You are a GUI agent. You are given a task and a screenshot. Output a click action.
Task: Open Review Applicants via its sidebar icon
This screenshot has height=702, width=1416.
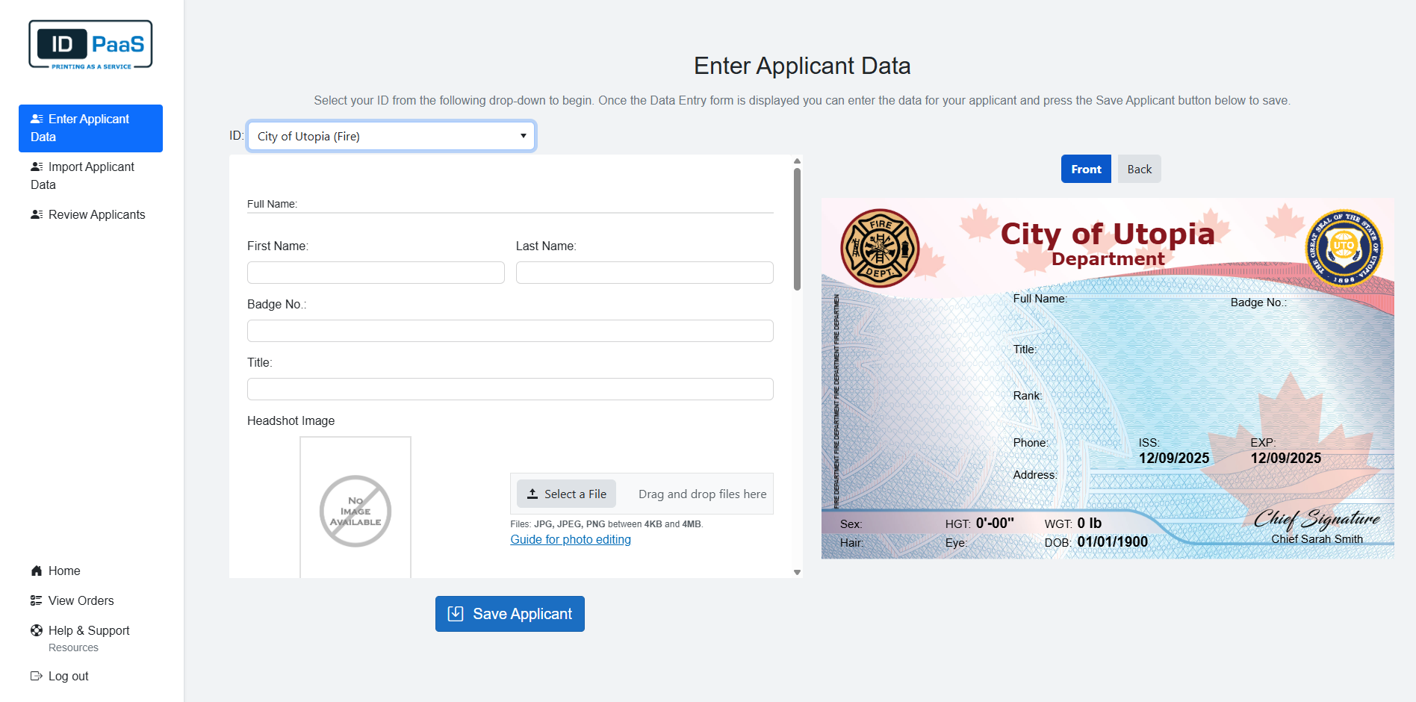tap(37, 214)
